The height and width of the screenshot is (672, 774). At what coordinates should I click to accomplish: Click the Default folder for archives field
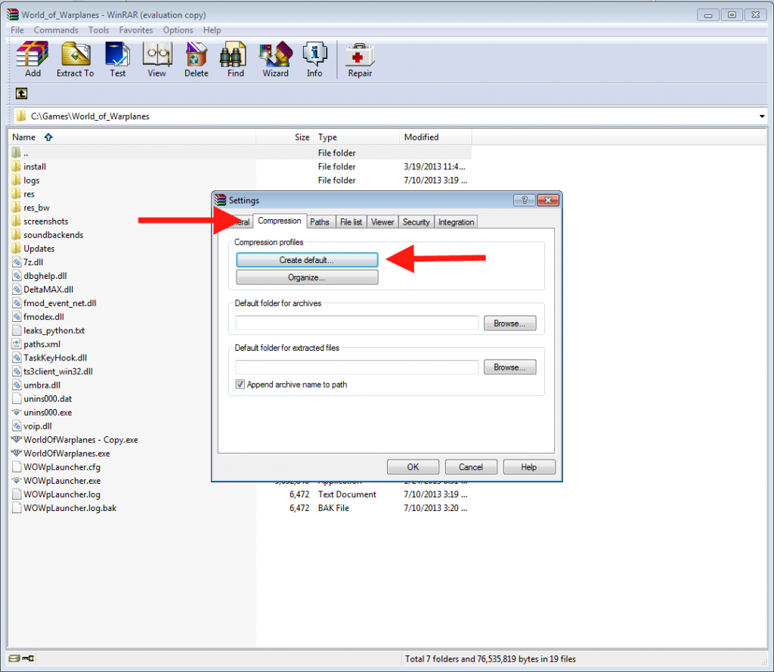pos(357,324)
